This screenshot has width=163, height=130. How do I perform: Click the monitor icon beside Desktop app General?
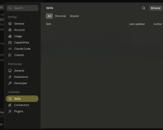tap(10, 71)
